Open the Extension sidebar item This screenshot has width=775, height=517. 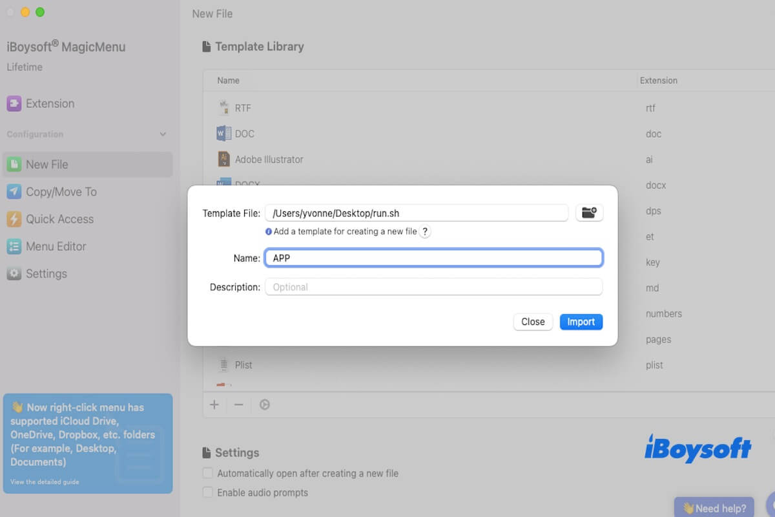tap(50, 103)
